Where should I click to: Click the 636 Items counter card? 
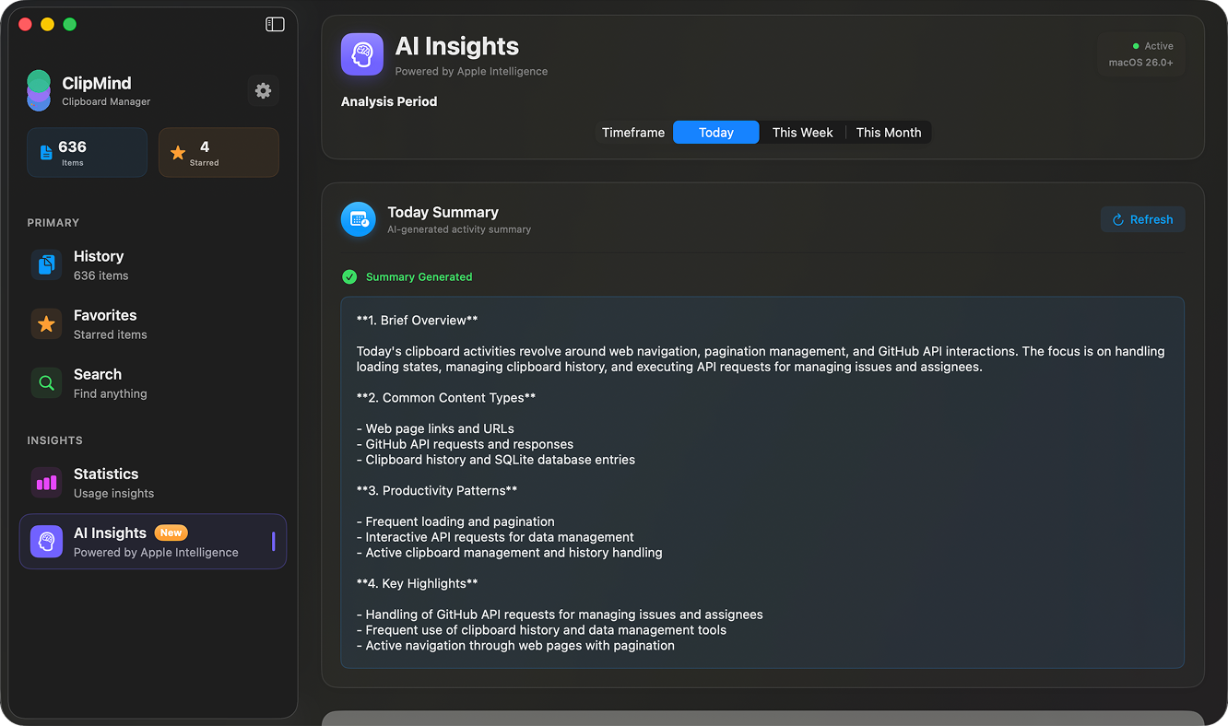coord(87,152)
